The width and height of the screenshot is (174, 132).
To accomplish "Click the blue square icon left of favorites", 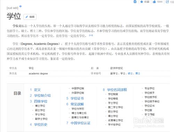I will coord(135,2).
